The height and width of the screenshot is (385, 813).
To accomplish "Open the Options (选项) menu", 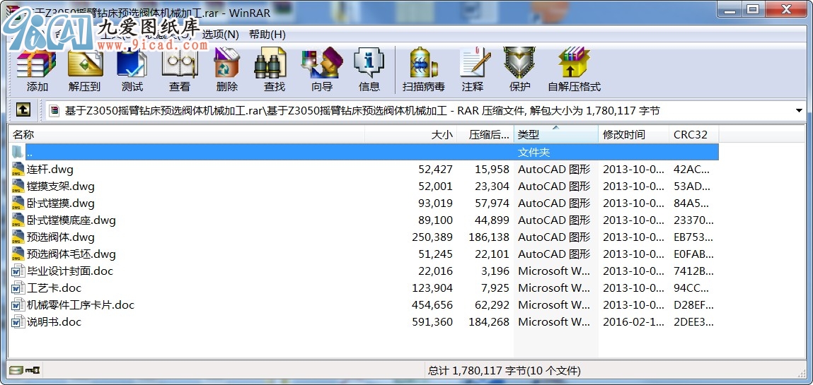I will click(221, 34).
